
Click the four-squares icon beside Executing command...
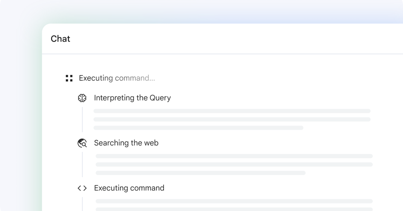click(x=69, y=78)
